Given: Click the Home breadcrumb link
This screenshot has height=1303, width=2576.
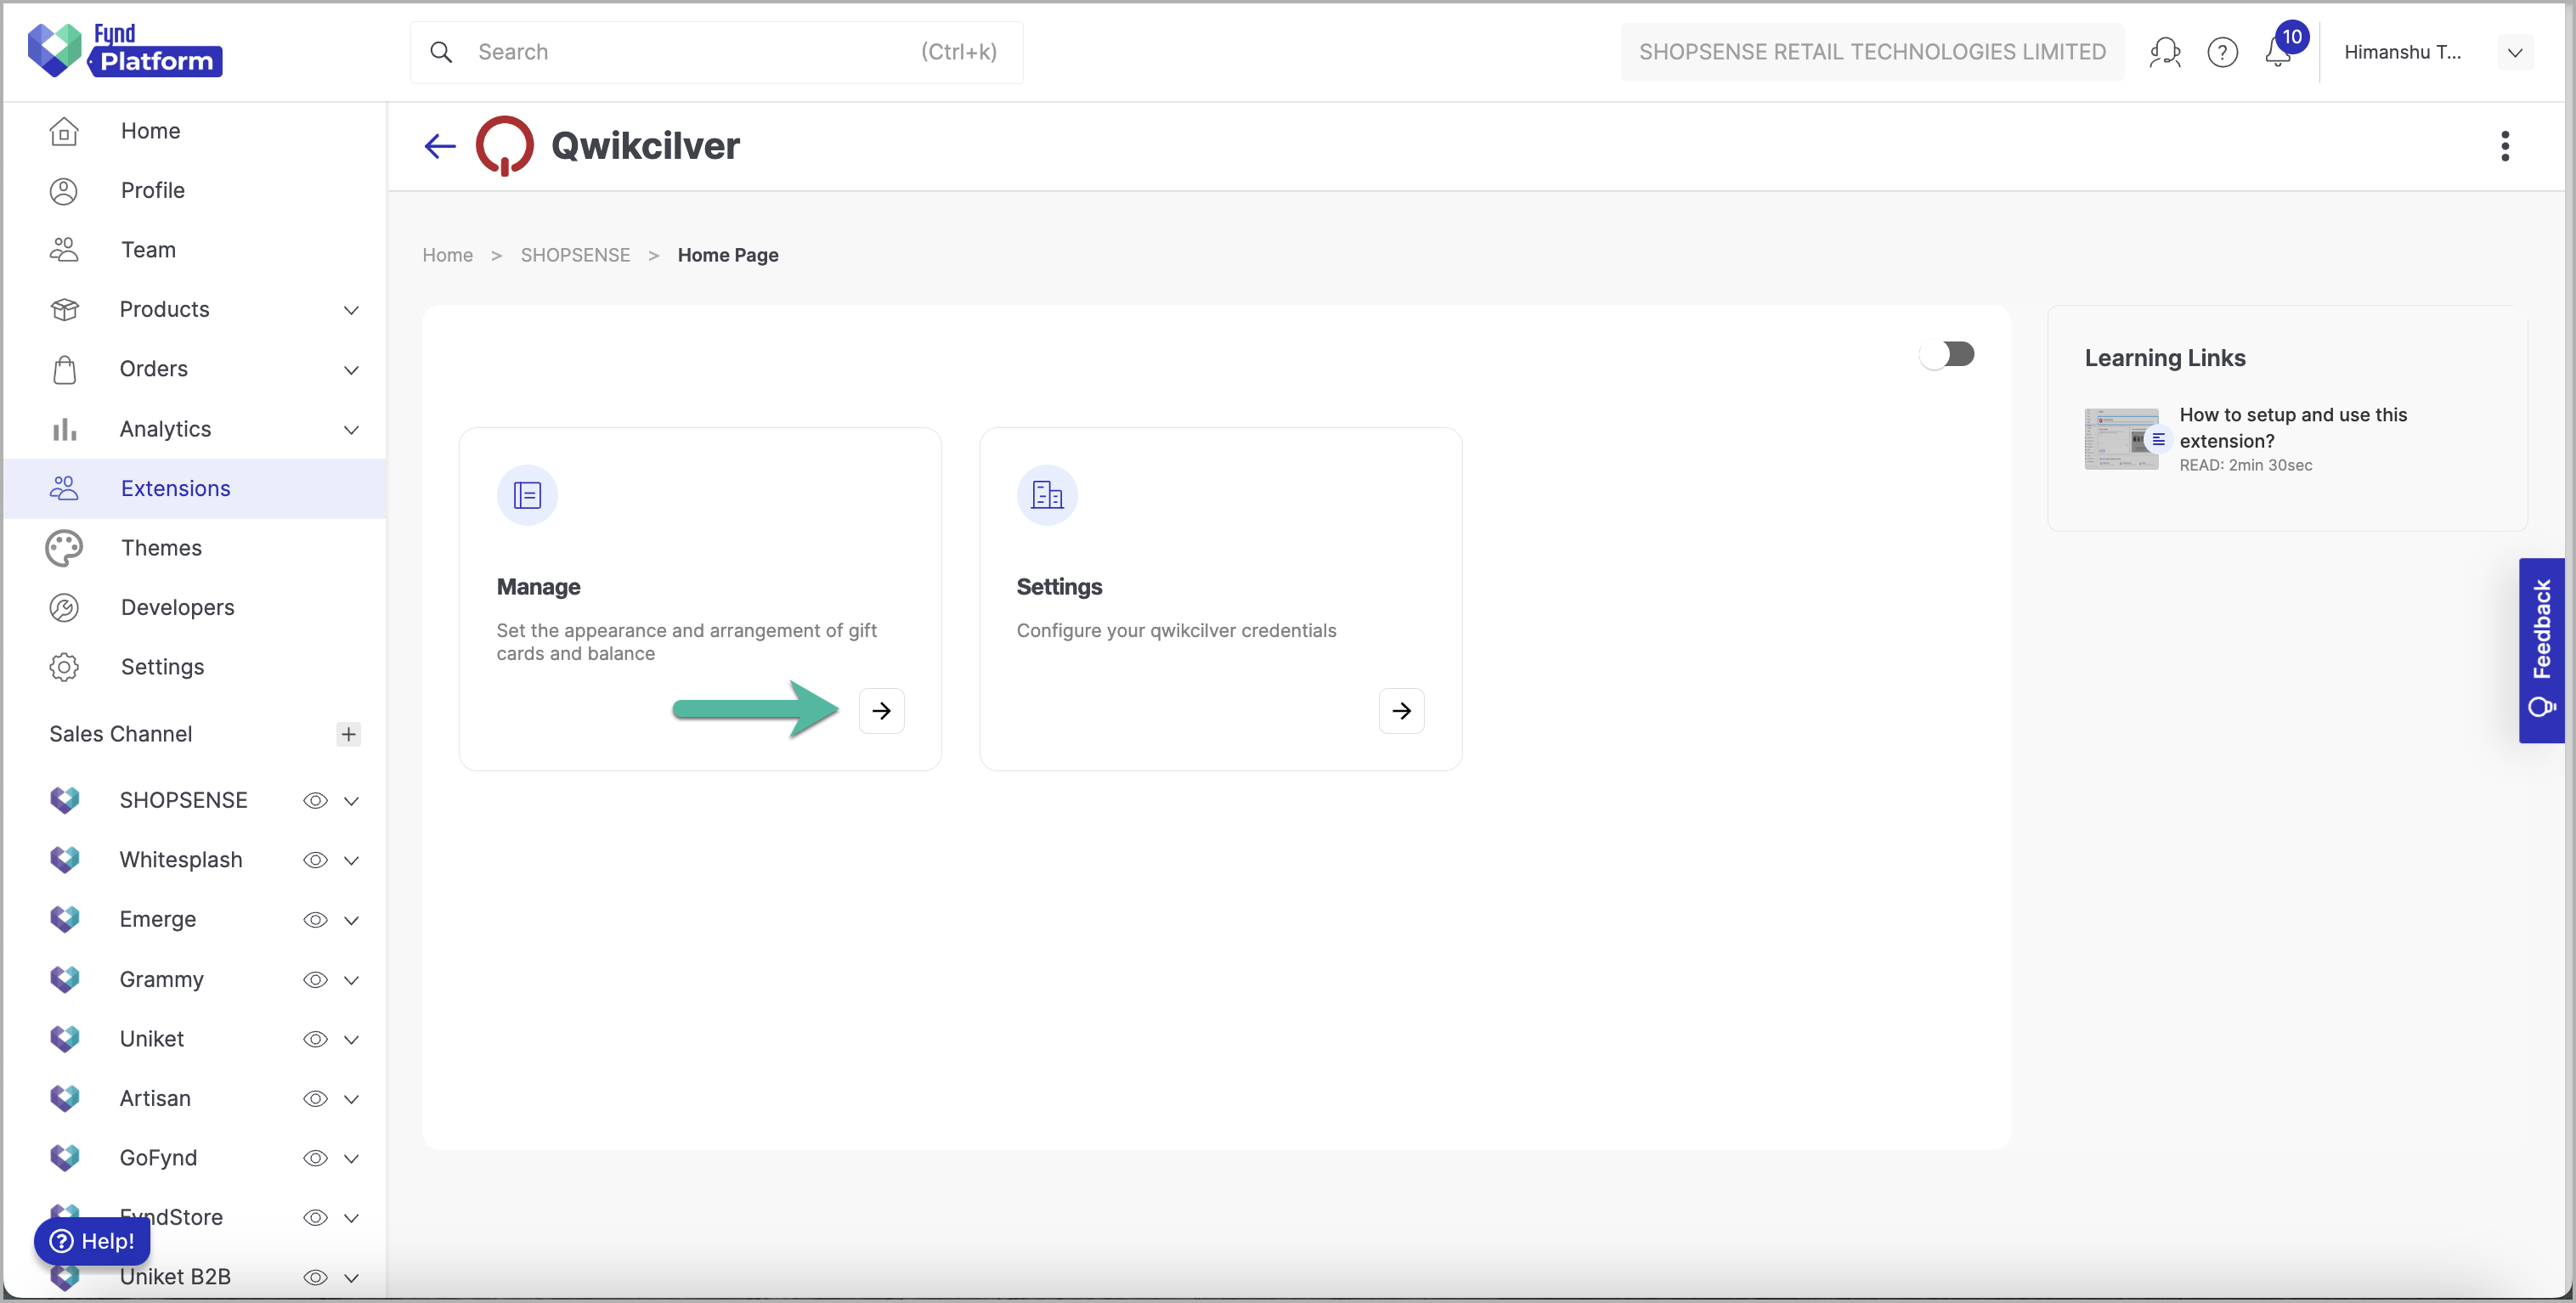Looking at the screenshot, I should pyautogui.click(x=447, y=255).
